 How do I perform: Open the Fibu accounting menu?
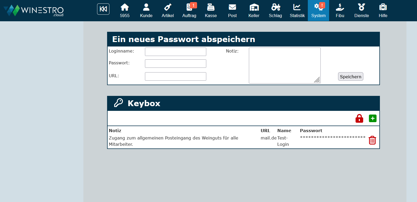340,11
